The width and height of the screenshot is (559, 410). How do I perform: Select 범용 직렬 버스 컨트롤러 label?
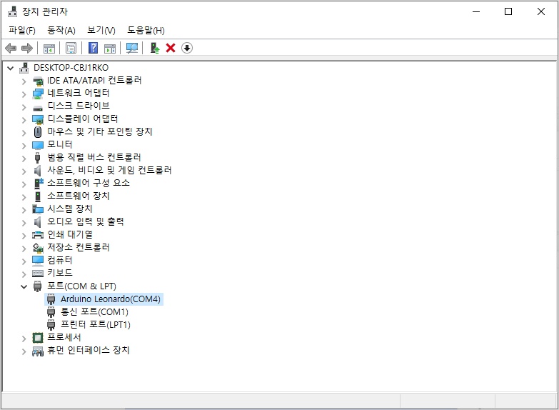[x=94, y=157]
